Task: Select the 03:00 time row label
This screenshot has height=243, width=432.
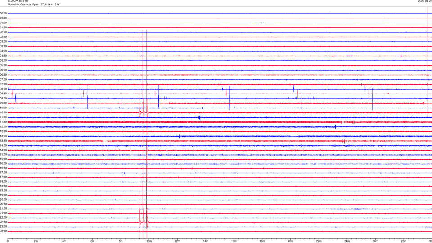Action: pyautogui.click(x=3, y=41)
